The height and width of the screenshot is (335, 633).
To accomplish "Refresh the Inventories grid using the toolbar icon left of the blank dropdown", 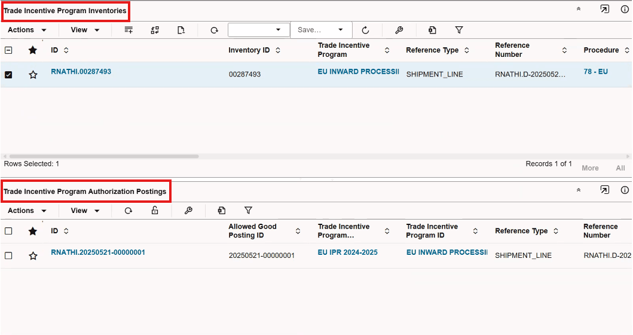I will pyautogui.click(x=214, y=30).
